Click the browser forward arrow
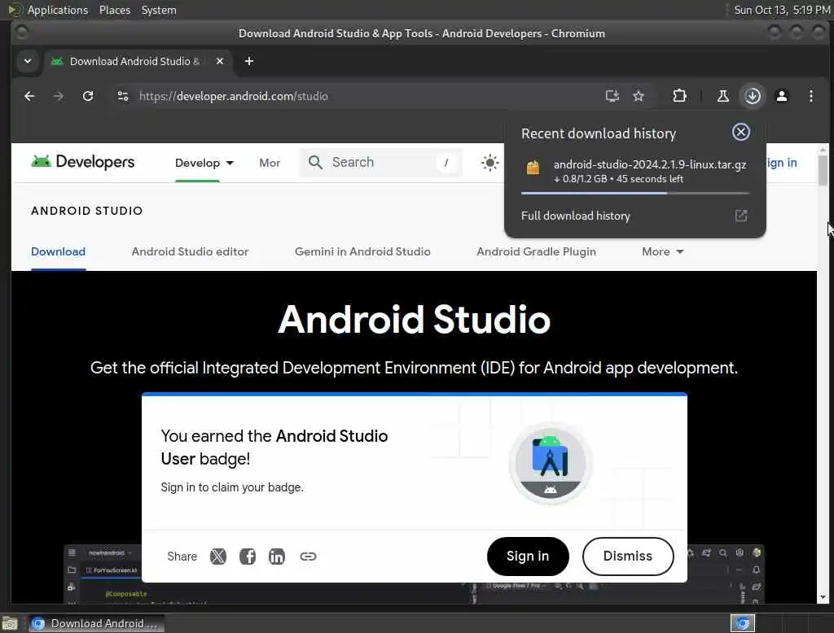834x633 pixels. [x=59, y=96]
